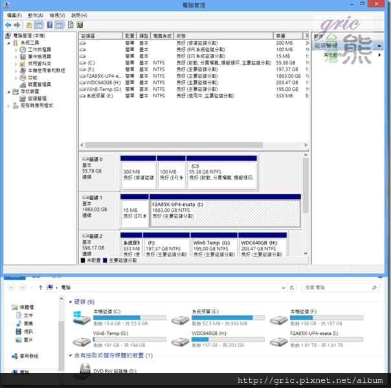The image size is (391, 388).
Task: Sort by the 狀態 column header
Action: point(224,36)
